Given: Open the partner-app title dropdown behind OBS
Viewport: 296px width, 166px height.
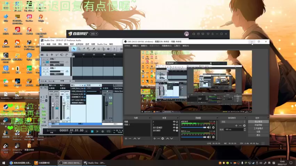Looking at the screenshot, I should pos(94,34).
